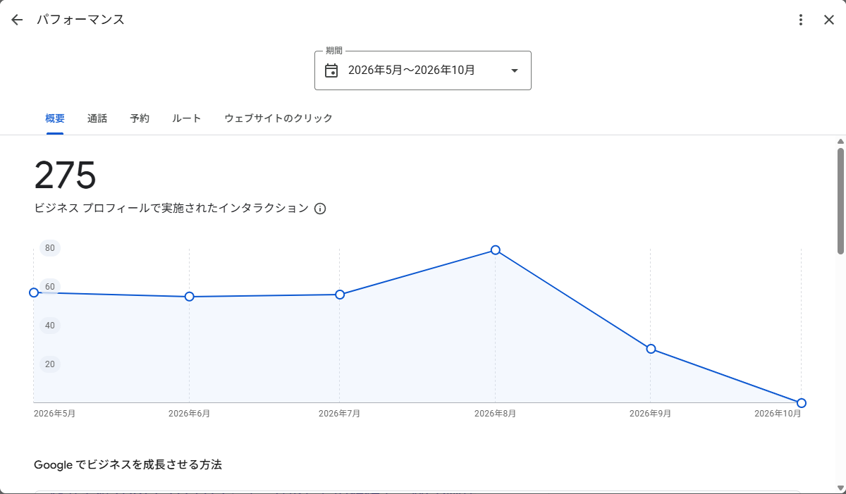The image size is (846, 494).
Task: Click the 2026年6月 axis label
Action: click(189, 414)
